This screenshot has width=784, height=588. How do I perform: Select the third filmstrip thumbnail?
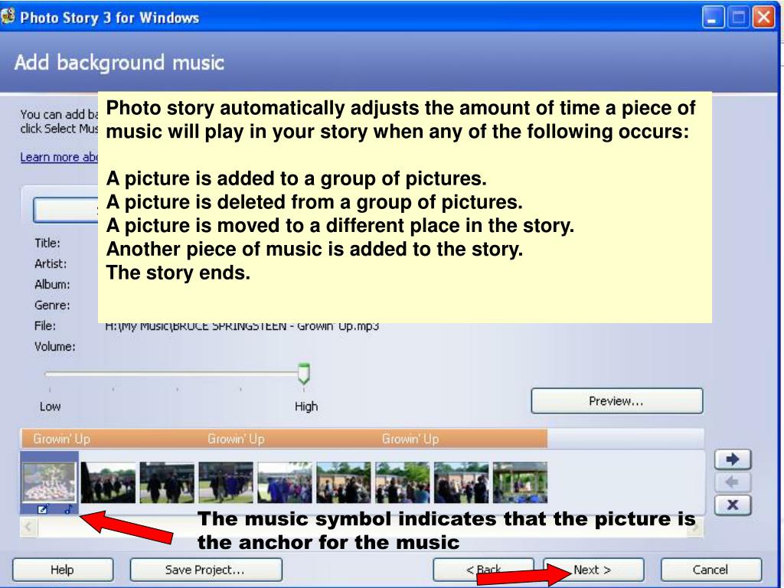tap(167, 482)
